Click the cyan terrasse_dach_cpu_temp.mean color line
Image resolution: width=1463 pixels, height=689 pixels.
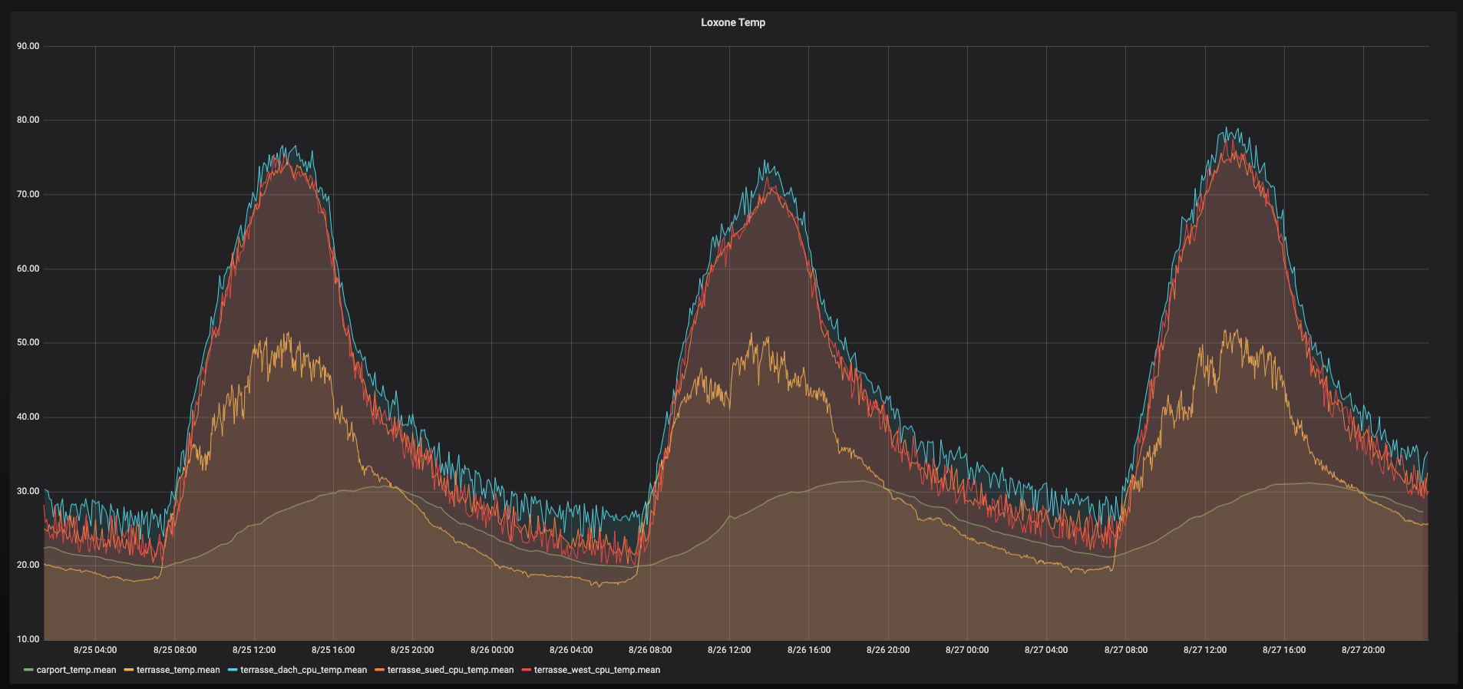pos(233,670)
